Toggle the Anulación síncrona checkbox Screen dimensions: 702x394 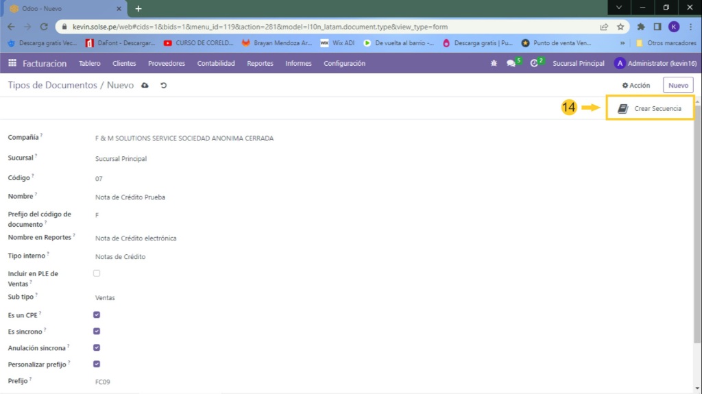point(97,347)
